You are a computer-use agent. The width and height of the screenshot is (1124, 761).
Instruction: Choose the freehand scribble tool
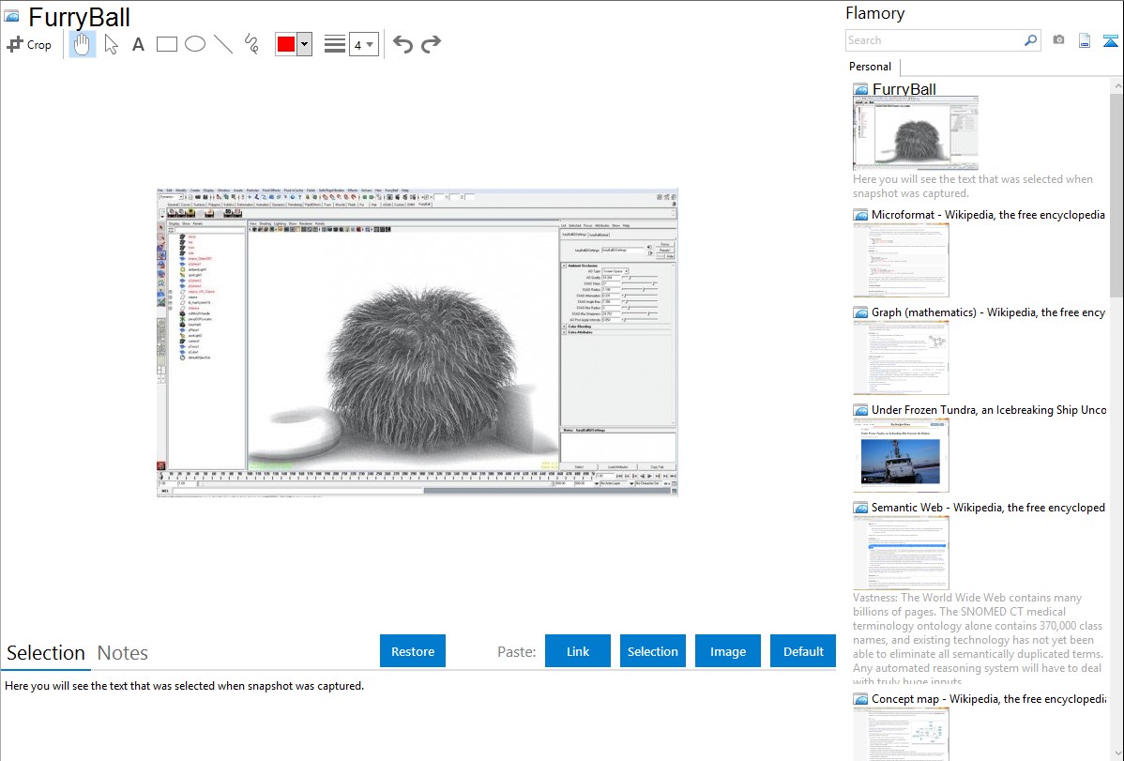[251, 44]
